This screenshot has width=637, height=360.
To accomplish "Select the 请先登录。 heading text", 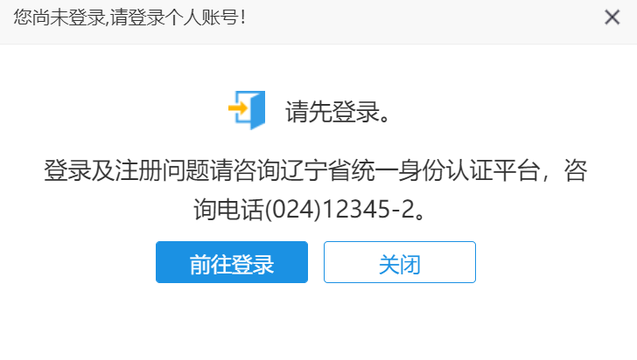I will 339,111.
